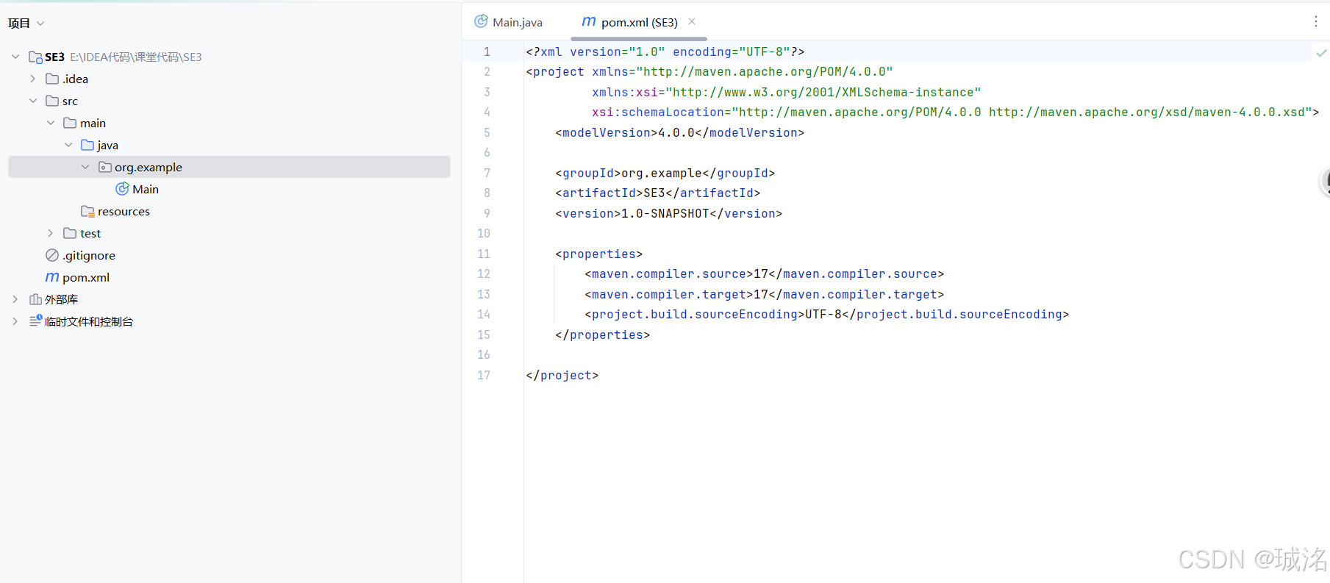Click the opening properties tag
This screenshot has width=1330, height=583.
tap(598, 254)
